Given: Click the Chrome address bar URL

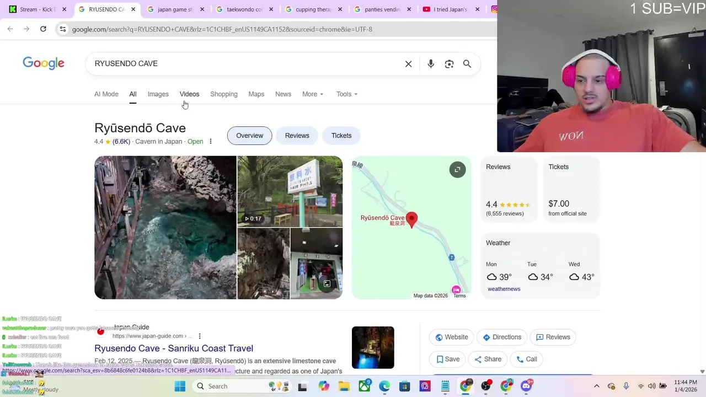Looking at the screenshot, I should click(222, 29).
